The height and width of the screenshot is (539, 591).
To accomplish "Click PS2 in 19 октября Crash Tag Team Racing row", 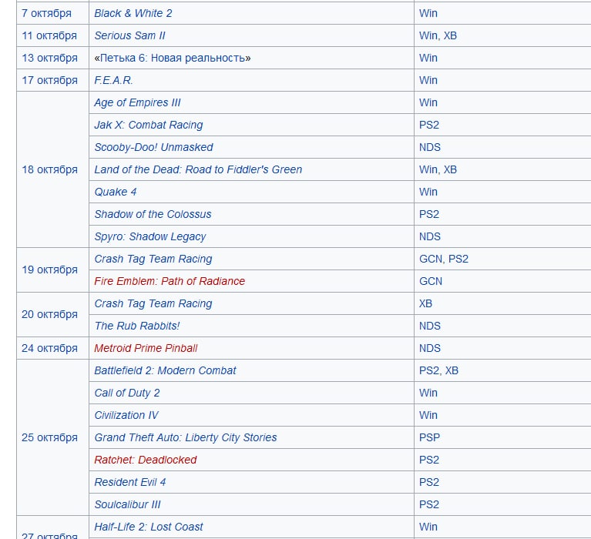I will (x=458, y=259).
